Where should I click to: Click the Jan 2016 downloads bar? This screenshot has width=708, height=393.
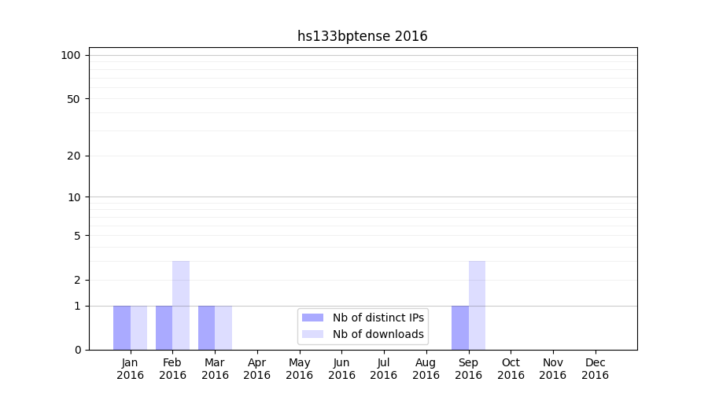coord(138,328)
